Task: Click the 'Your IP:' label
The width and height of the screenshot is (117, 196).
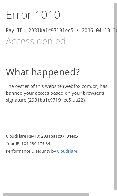Action: coord(13,143)
